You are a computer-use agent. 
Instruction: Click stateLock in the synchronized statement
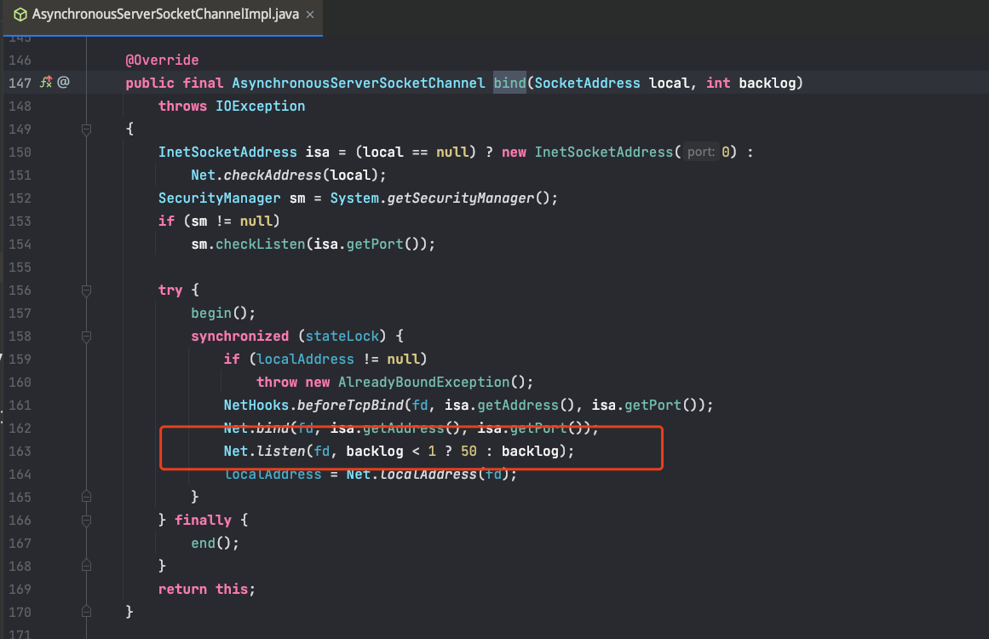342,337
